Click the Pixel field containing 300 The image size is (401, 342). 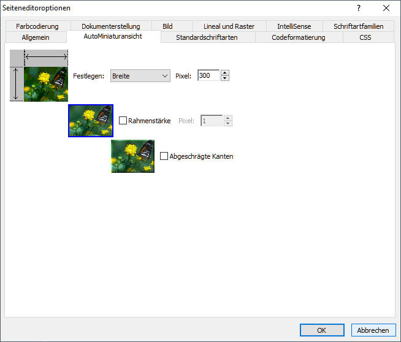click(208, 75)
